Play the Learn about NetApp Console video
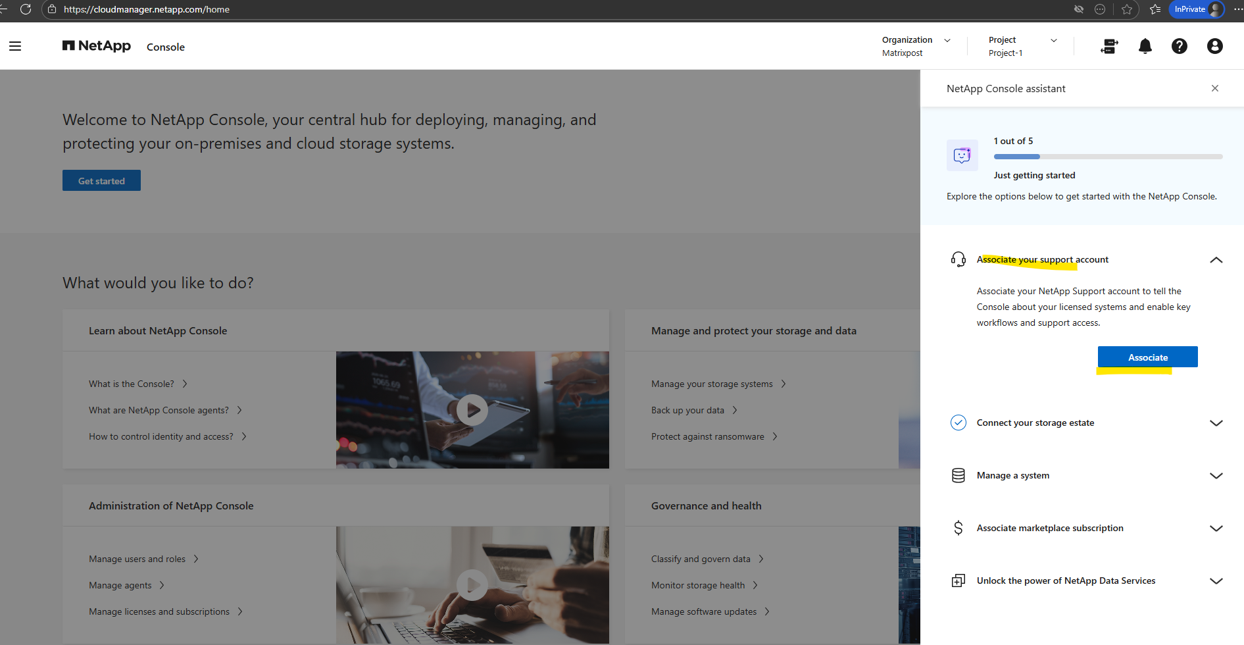The image size is (1244, 645). [x=472, y=410]
